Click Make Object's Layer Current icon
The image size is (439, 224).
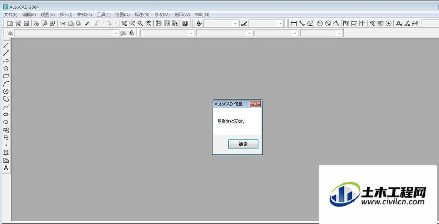click(x=123, y=34)
